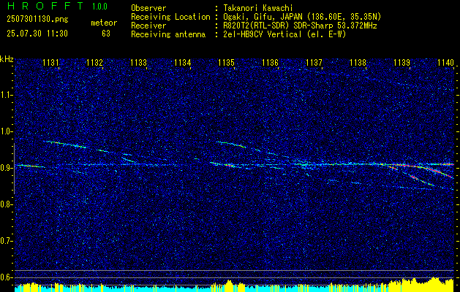
Task: Click the 1138 time marker
Action: (358, 62)
